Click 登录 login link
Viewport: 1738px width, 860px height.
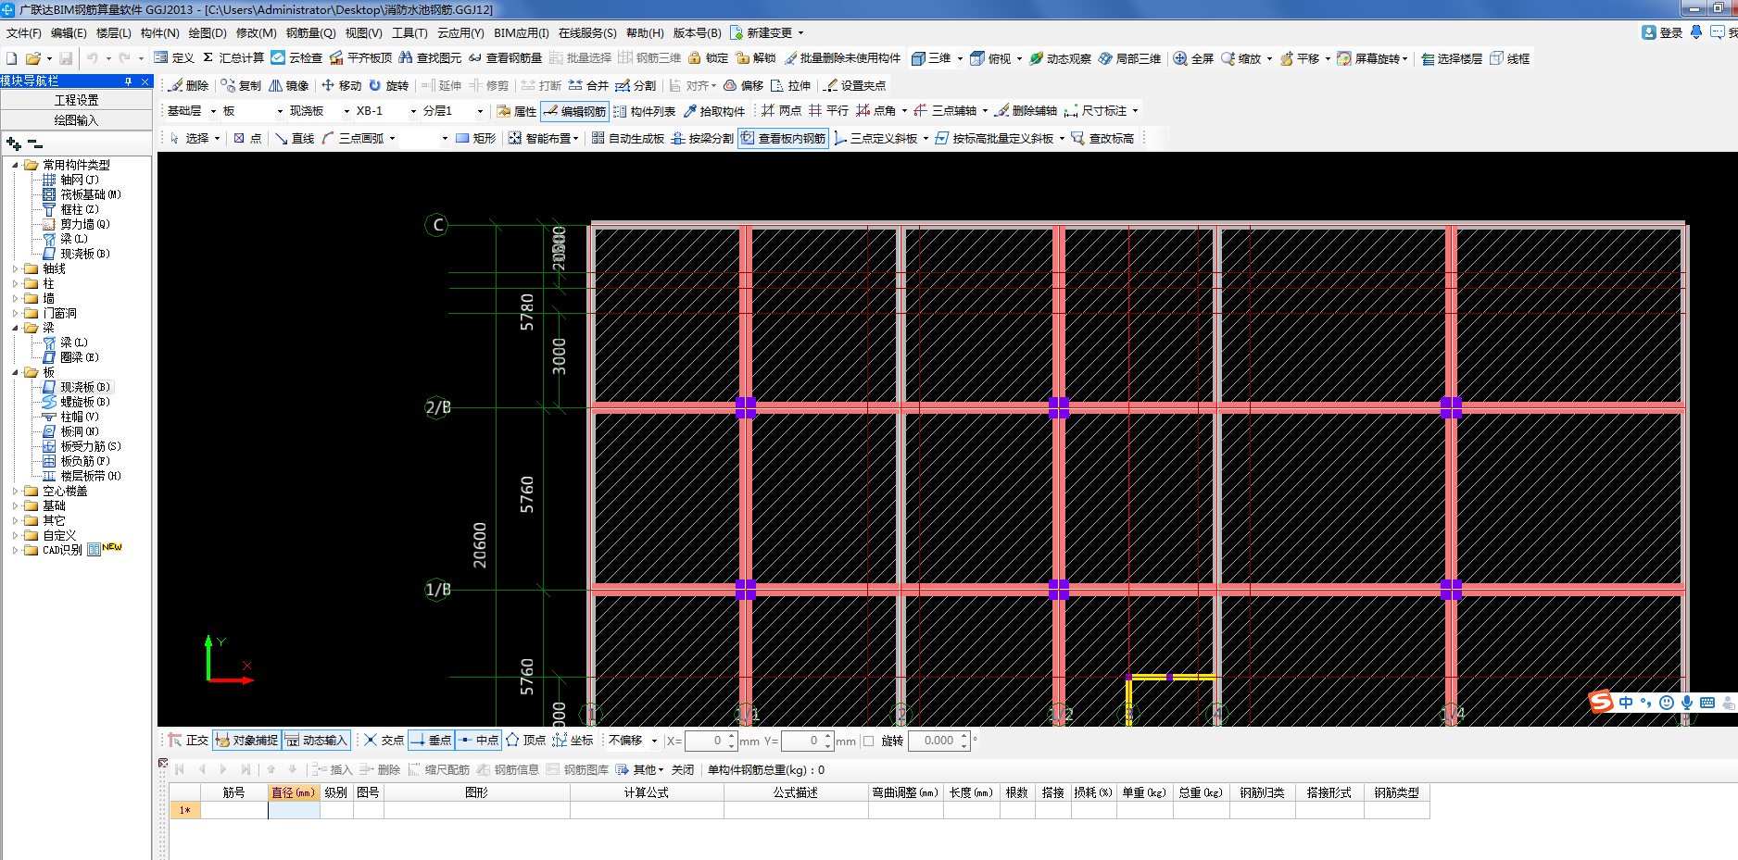[1662, 32]
